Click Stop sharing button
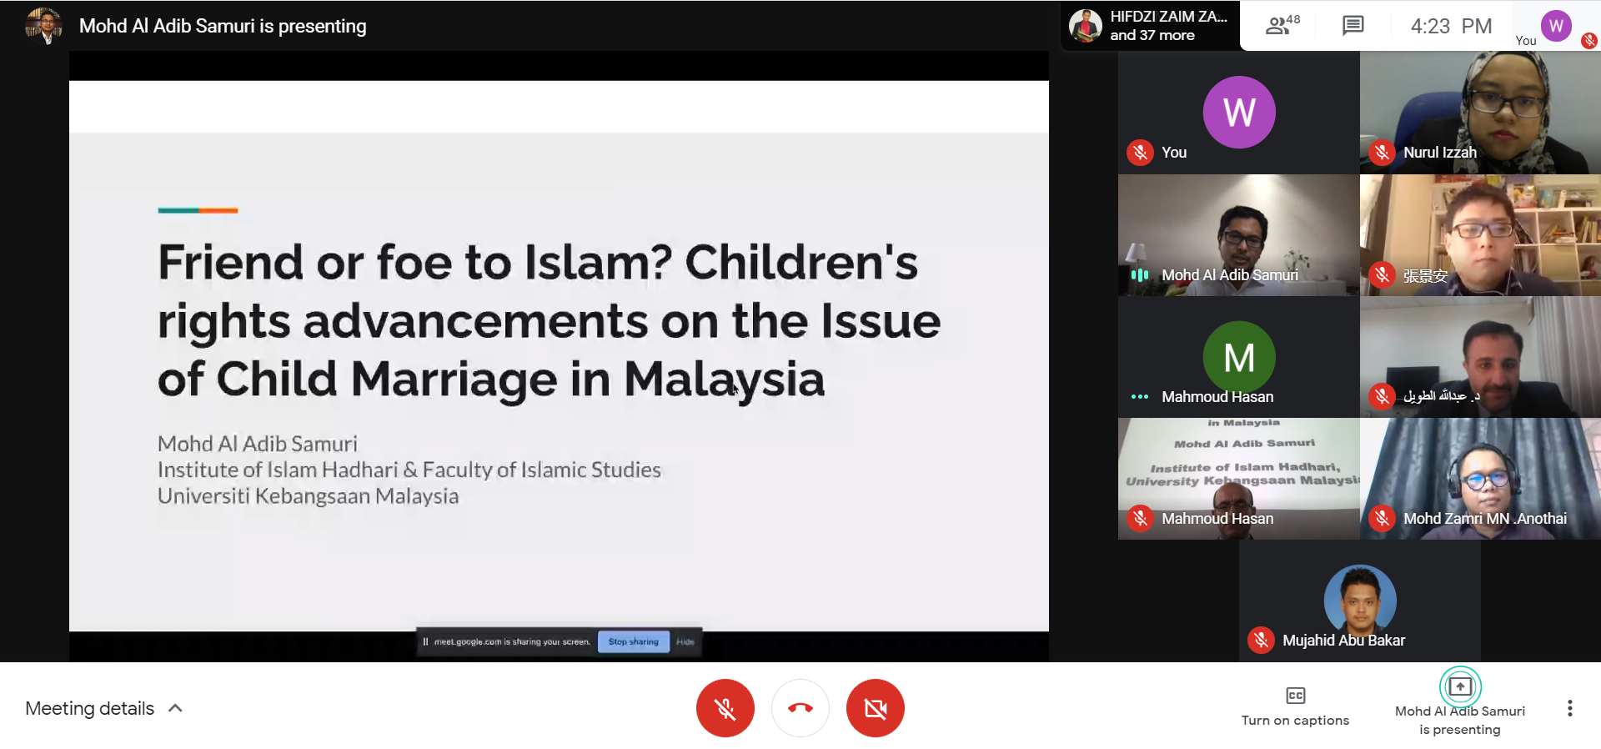This screenshot has width=1601, height=749. 633,641
